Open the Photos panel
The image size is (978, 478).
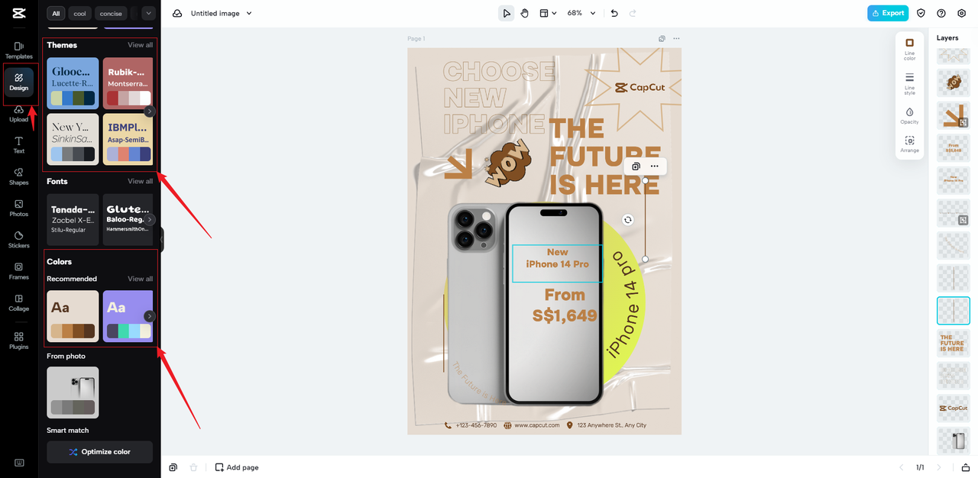tap(19, 208)
